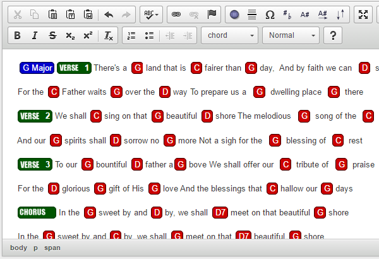Insert a bulleted list
This screenshot has width=379, height=259.
pos(149,35)
